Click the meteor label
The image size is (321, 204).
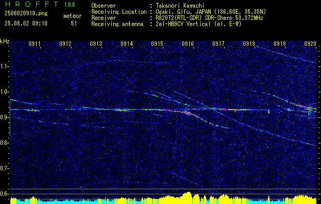(x=72, y=16)
